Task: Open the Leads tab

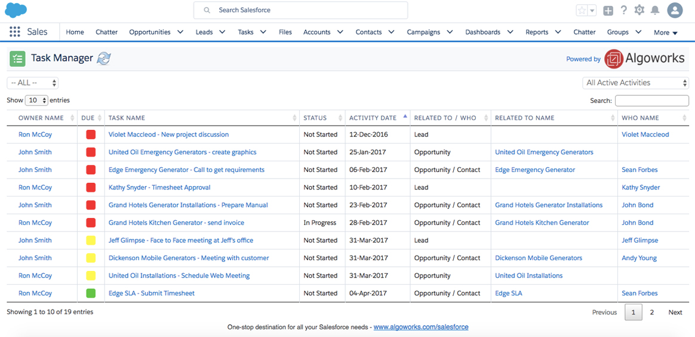Action: pyautogui.click(x=204, y=32)
